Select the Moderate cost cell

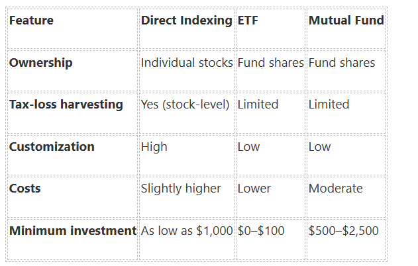click(x=336, y=189)
